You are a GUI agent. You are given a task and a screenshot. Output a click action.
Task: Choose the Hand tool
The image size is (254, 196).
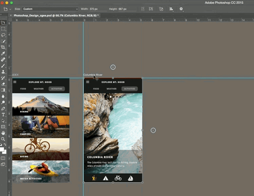(x=3, y=133)
